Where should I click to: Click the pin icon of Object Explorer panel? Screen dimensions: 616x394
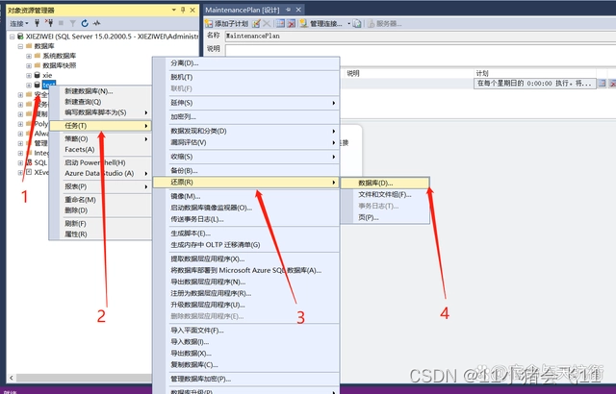pos(183,10)
